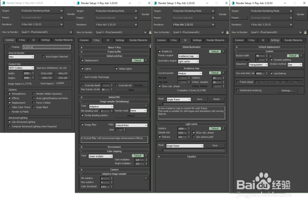Click Dyn mem limit value field
Image resolution: width=308 pixels, height=205 pixels.
coord(260,73)
